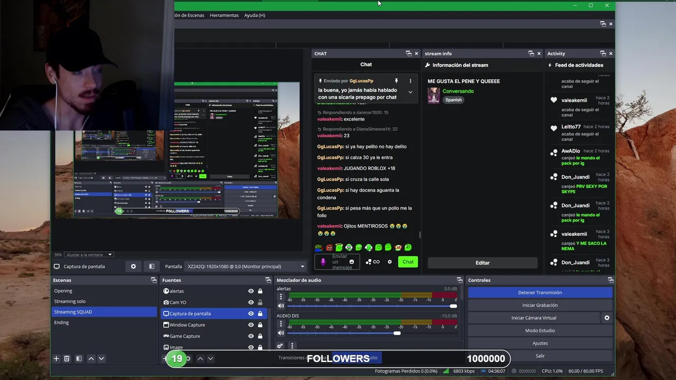Hide the Window Capture source
Screen dimensions: 676x380
(x=251, y=325)
